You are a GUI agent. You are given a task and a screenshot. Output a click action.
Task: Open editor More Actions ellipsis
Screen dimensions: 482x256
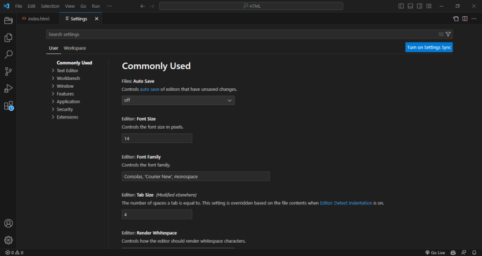tap(474, 19)
